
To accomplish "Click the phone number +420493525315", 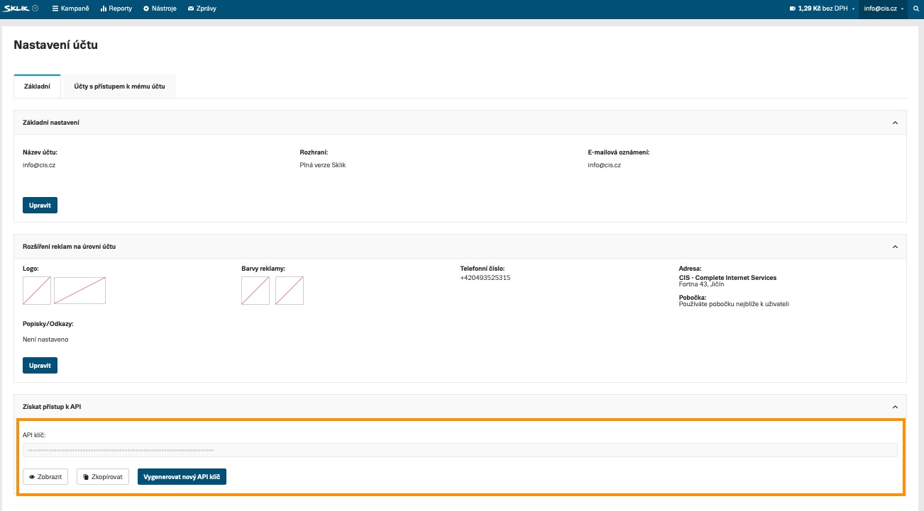I will (485, 278).
